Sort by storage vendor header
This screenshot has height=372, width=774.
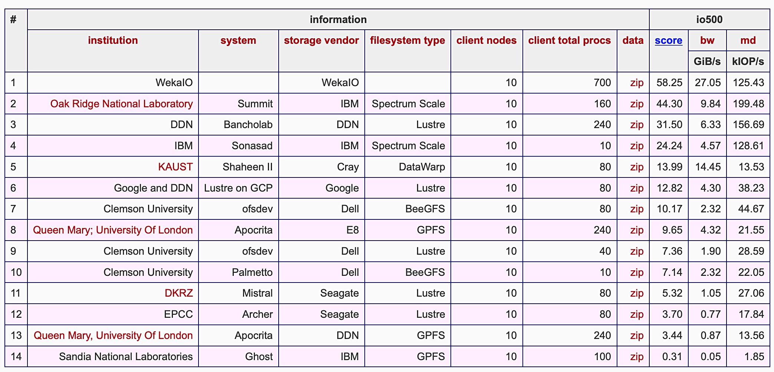(321, 40)
